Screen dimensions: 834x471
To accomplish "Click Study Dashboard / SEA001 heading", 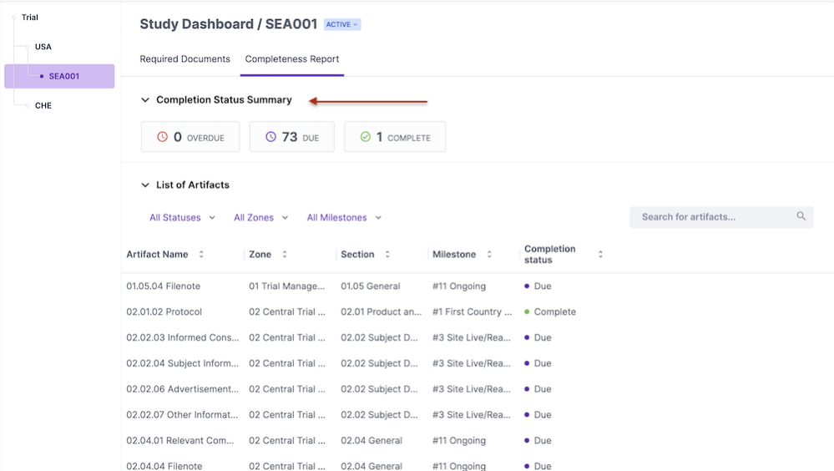I will 228,24.
